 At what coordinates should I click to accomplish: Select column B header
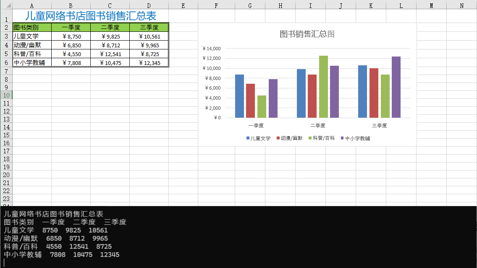point(71,5)
